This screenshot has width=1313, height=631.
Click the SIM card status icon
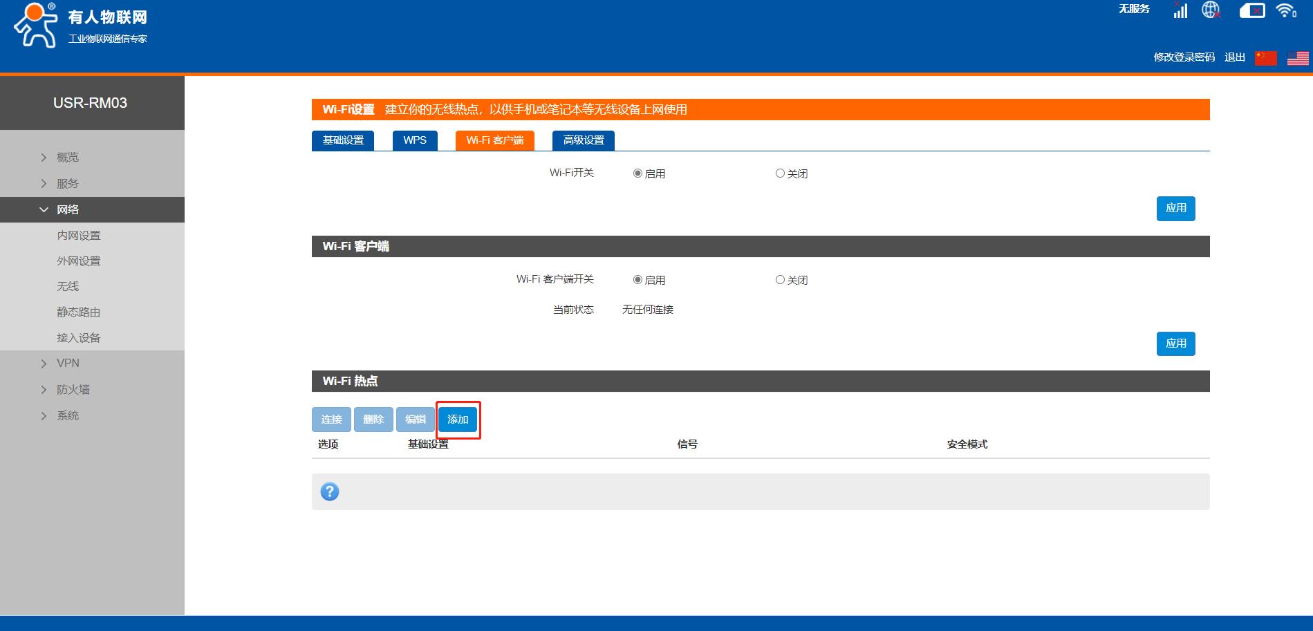click(1251, 10)
